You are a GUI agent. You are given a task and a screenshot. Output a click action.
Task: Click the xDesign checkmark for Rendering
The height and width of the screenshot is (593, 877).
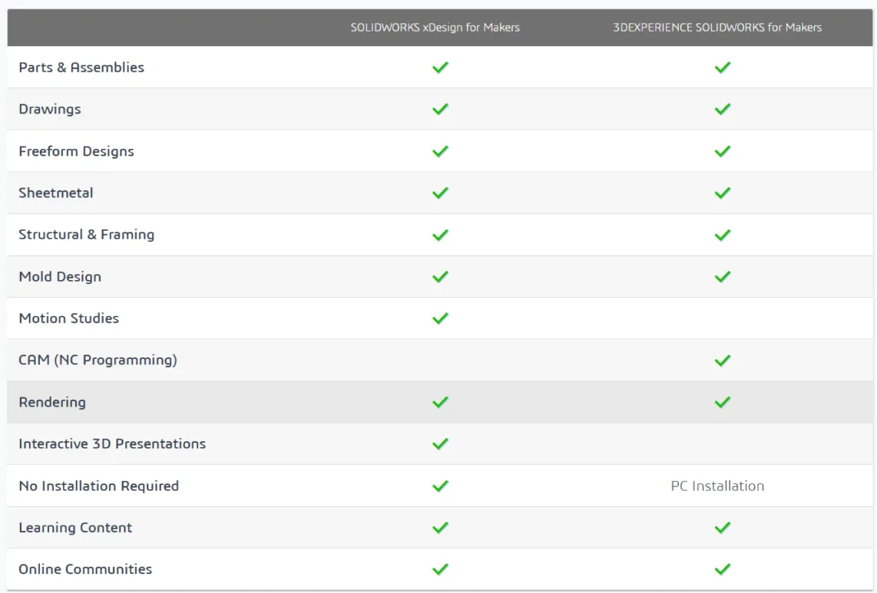pyautogui.click(x=440, y=403)
